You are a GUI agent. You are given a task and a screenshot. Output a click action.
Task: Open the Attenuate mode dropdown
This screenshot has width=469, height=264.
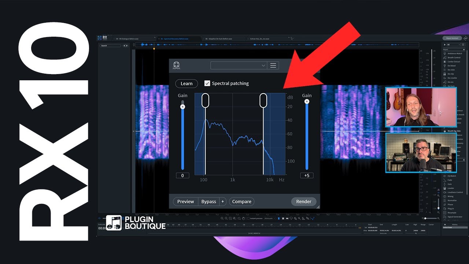[x=270, y=218]
